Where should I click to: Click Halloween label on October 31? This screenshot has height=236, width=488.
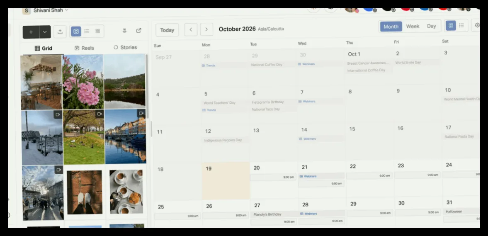[454, 212]
